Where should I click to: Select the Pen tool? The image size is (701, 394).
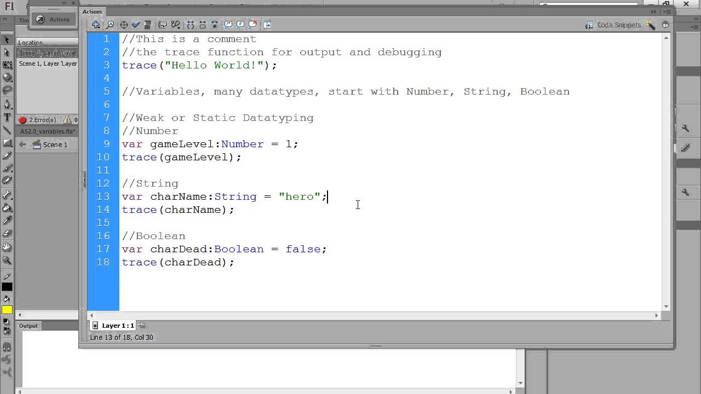(7, 105)
